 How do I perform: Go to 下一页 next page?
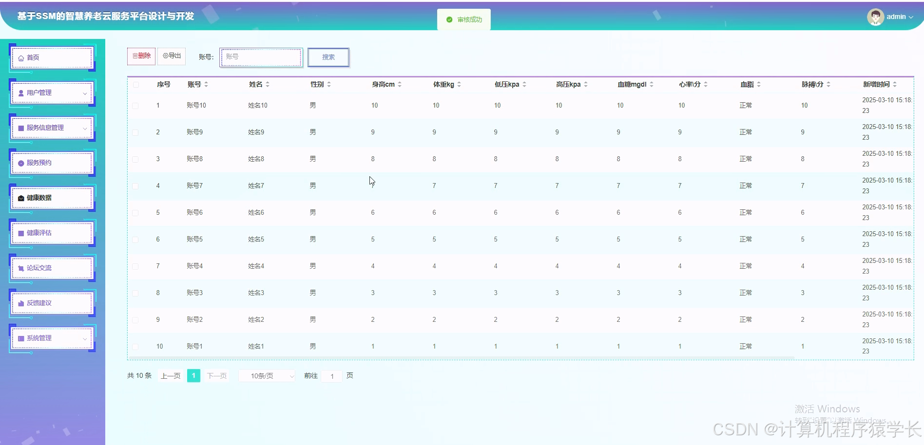(x=217, y=376)
